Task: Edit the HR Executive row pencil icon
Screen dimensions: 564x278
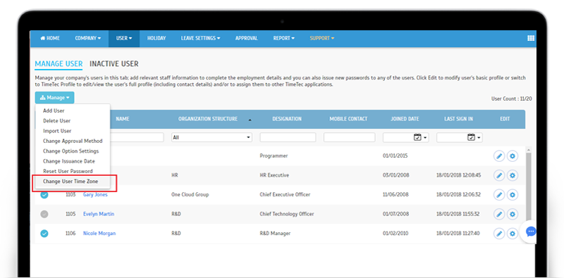Action: click(x=499, y=176)
